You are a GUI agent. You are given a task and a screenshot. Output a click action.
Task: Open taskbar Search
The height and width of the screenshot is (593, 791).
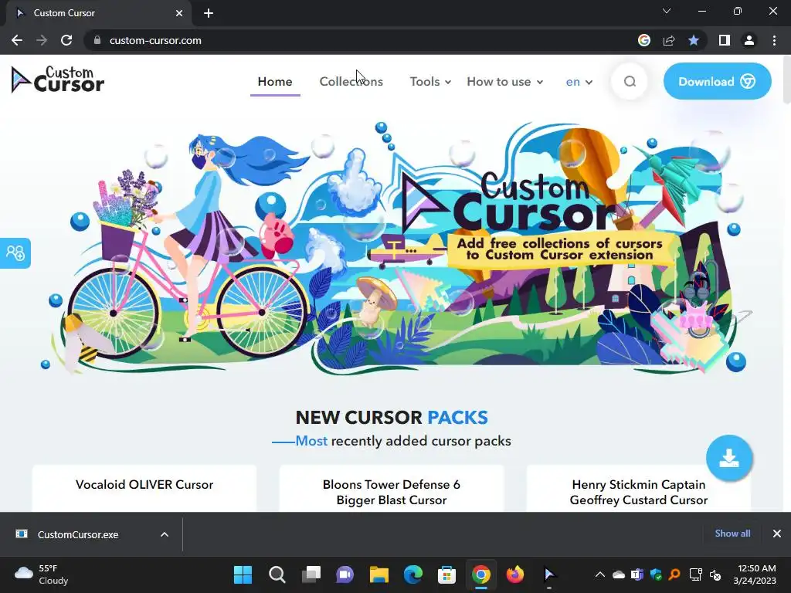coord(277,574)
